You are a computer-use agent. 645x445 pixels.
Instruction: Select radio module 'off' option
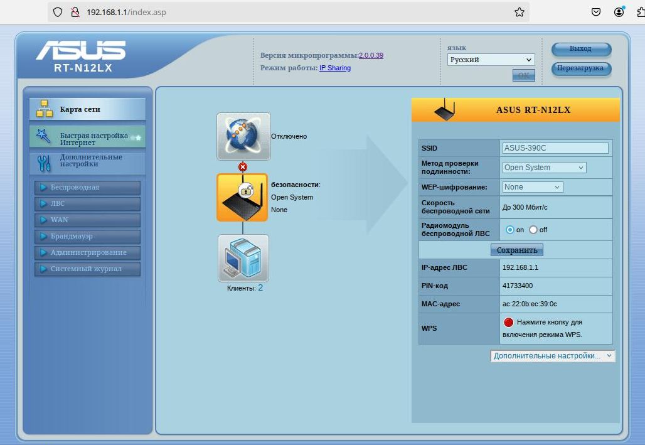(x=533, y=230)
